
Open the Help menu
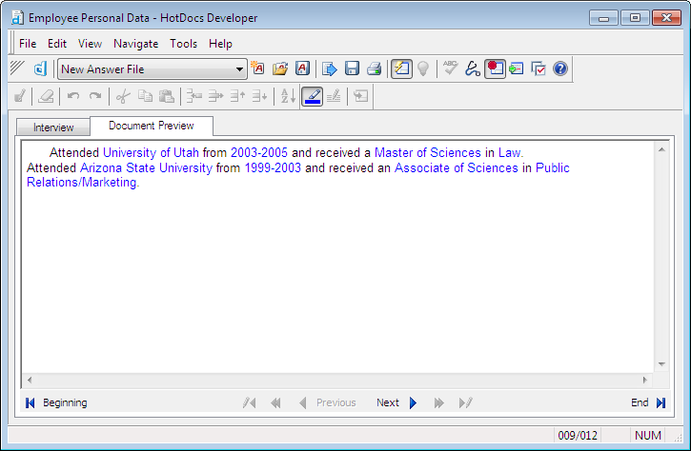click(220, 44)
